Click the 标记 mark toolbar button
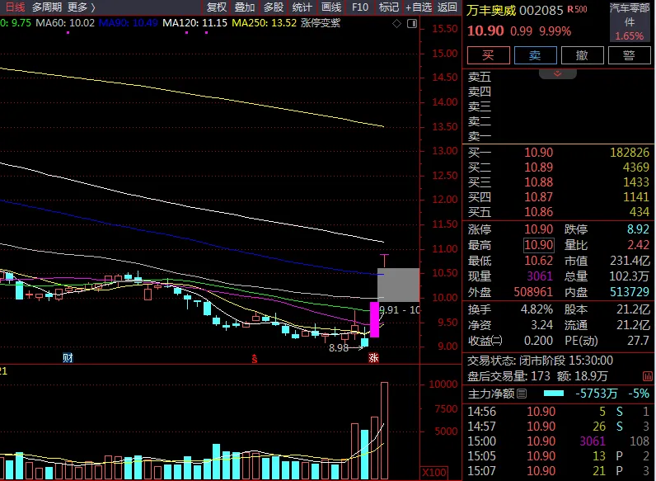This screenshot has height=481, width=656. [389, 7]
